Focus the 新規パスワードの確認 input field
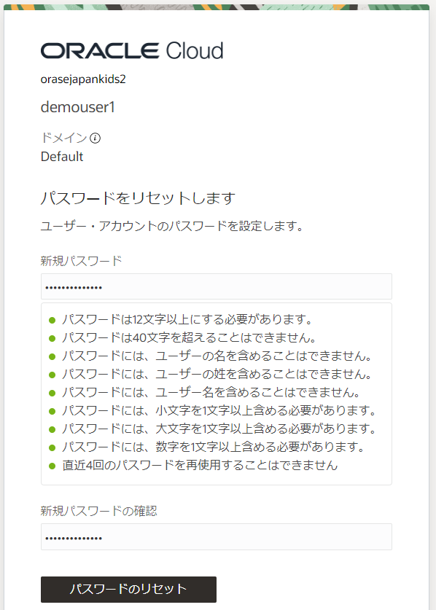436x610 pixels. tap(217, 537)
